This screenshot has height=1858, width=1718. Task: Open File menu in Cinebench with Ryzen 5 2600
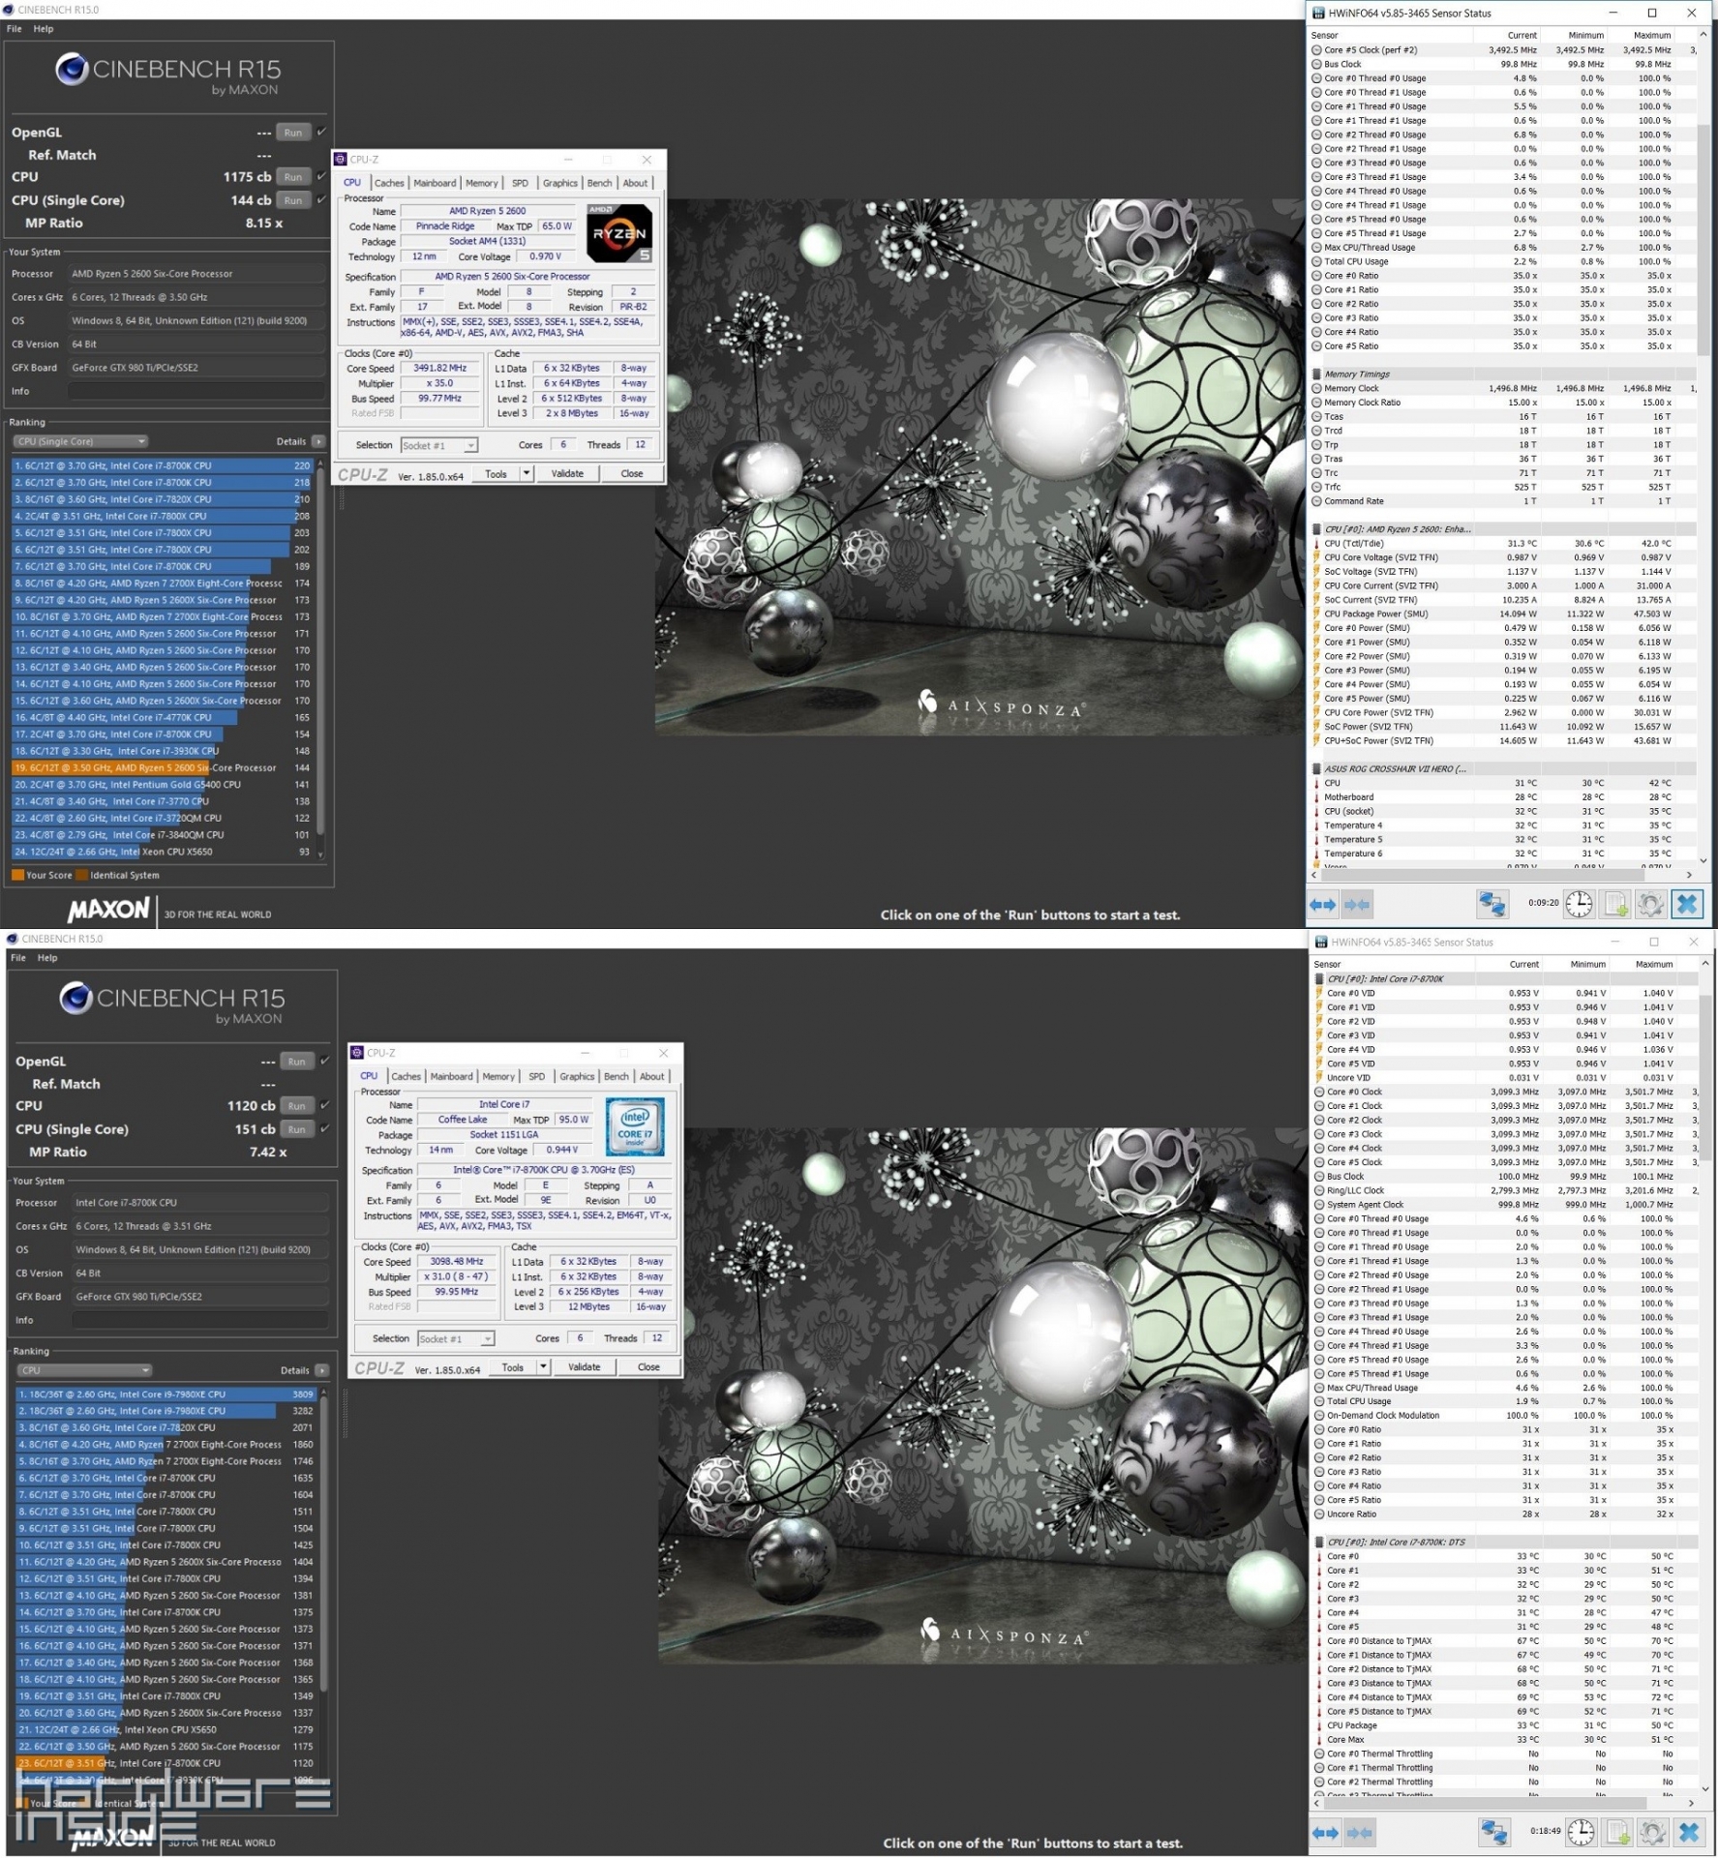pos(15,29)
